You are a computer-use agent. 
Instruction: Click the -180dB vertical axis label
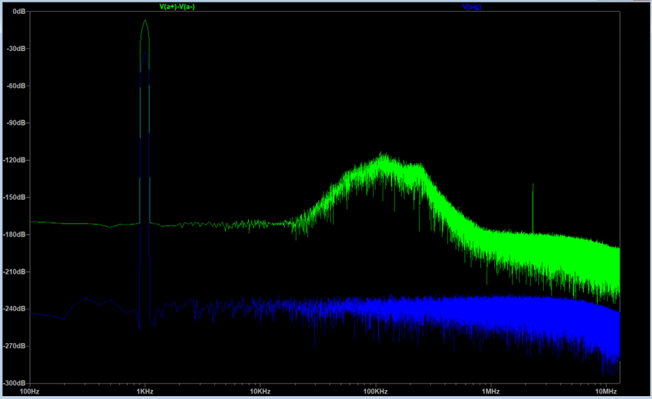click(15, 235)
